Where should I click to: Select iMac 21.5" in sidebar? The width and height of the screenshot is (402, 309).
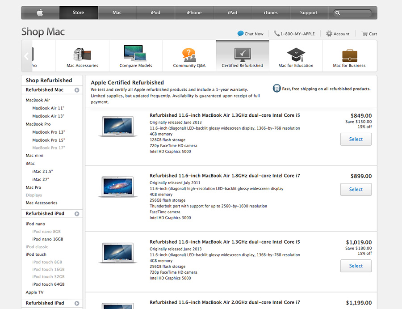[42, 171]
